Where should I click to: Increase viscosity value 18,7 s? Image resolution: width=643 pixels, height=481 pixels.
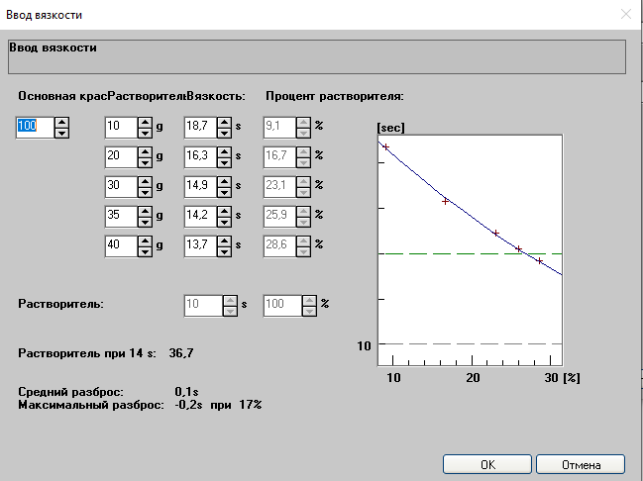coord(224,122)
